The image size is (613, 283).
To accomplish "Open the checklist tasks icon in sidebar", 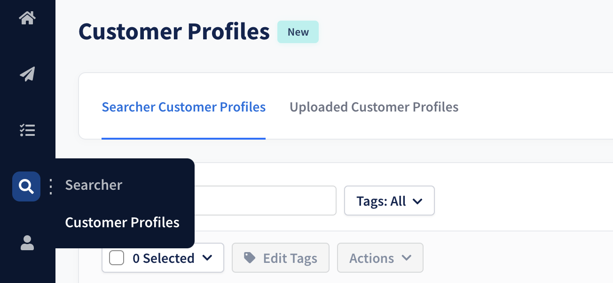I will point(27,130).
